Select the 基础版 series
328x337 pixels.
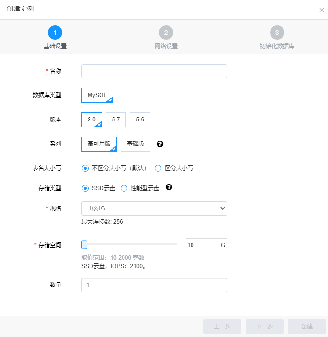(x=136, y=144)
